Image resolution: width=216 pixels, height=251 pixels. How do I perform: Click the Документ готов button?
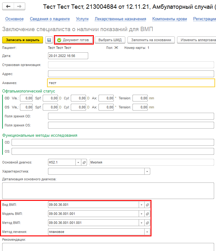pyautogui.click(x=74, y=40)
